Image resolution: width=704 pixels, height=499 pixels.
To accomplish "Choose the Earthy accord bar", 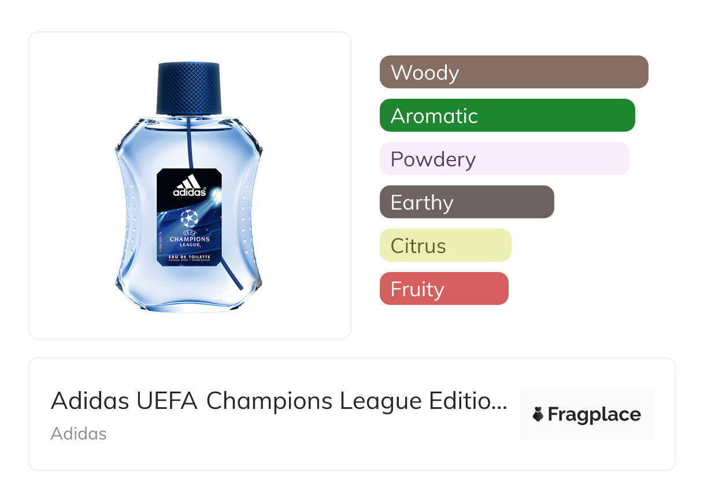I will click(466, 202).
